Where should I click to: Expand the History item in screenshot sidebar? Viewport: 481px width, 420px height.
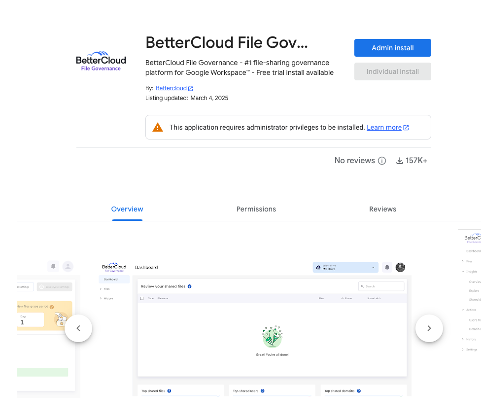106,299
